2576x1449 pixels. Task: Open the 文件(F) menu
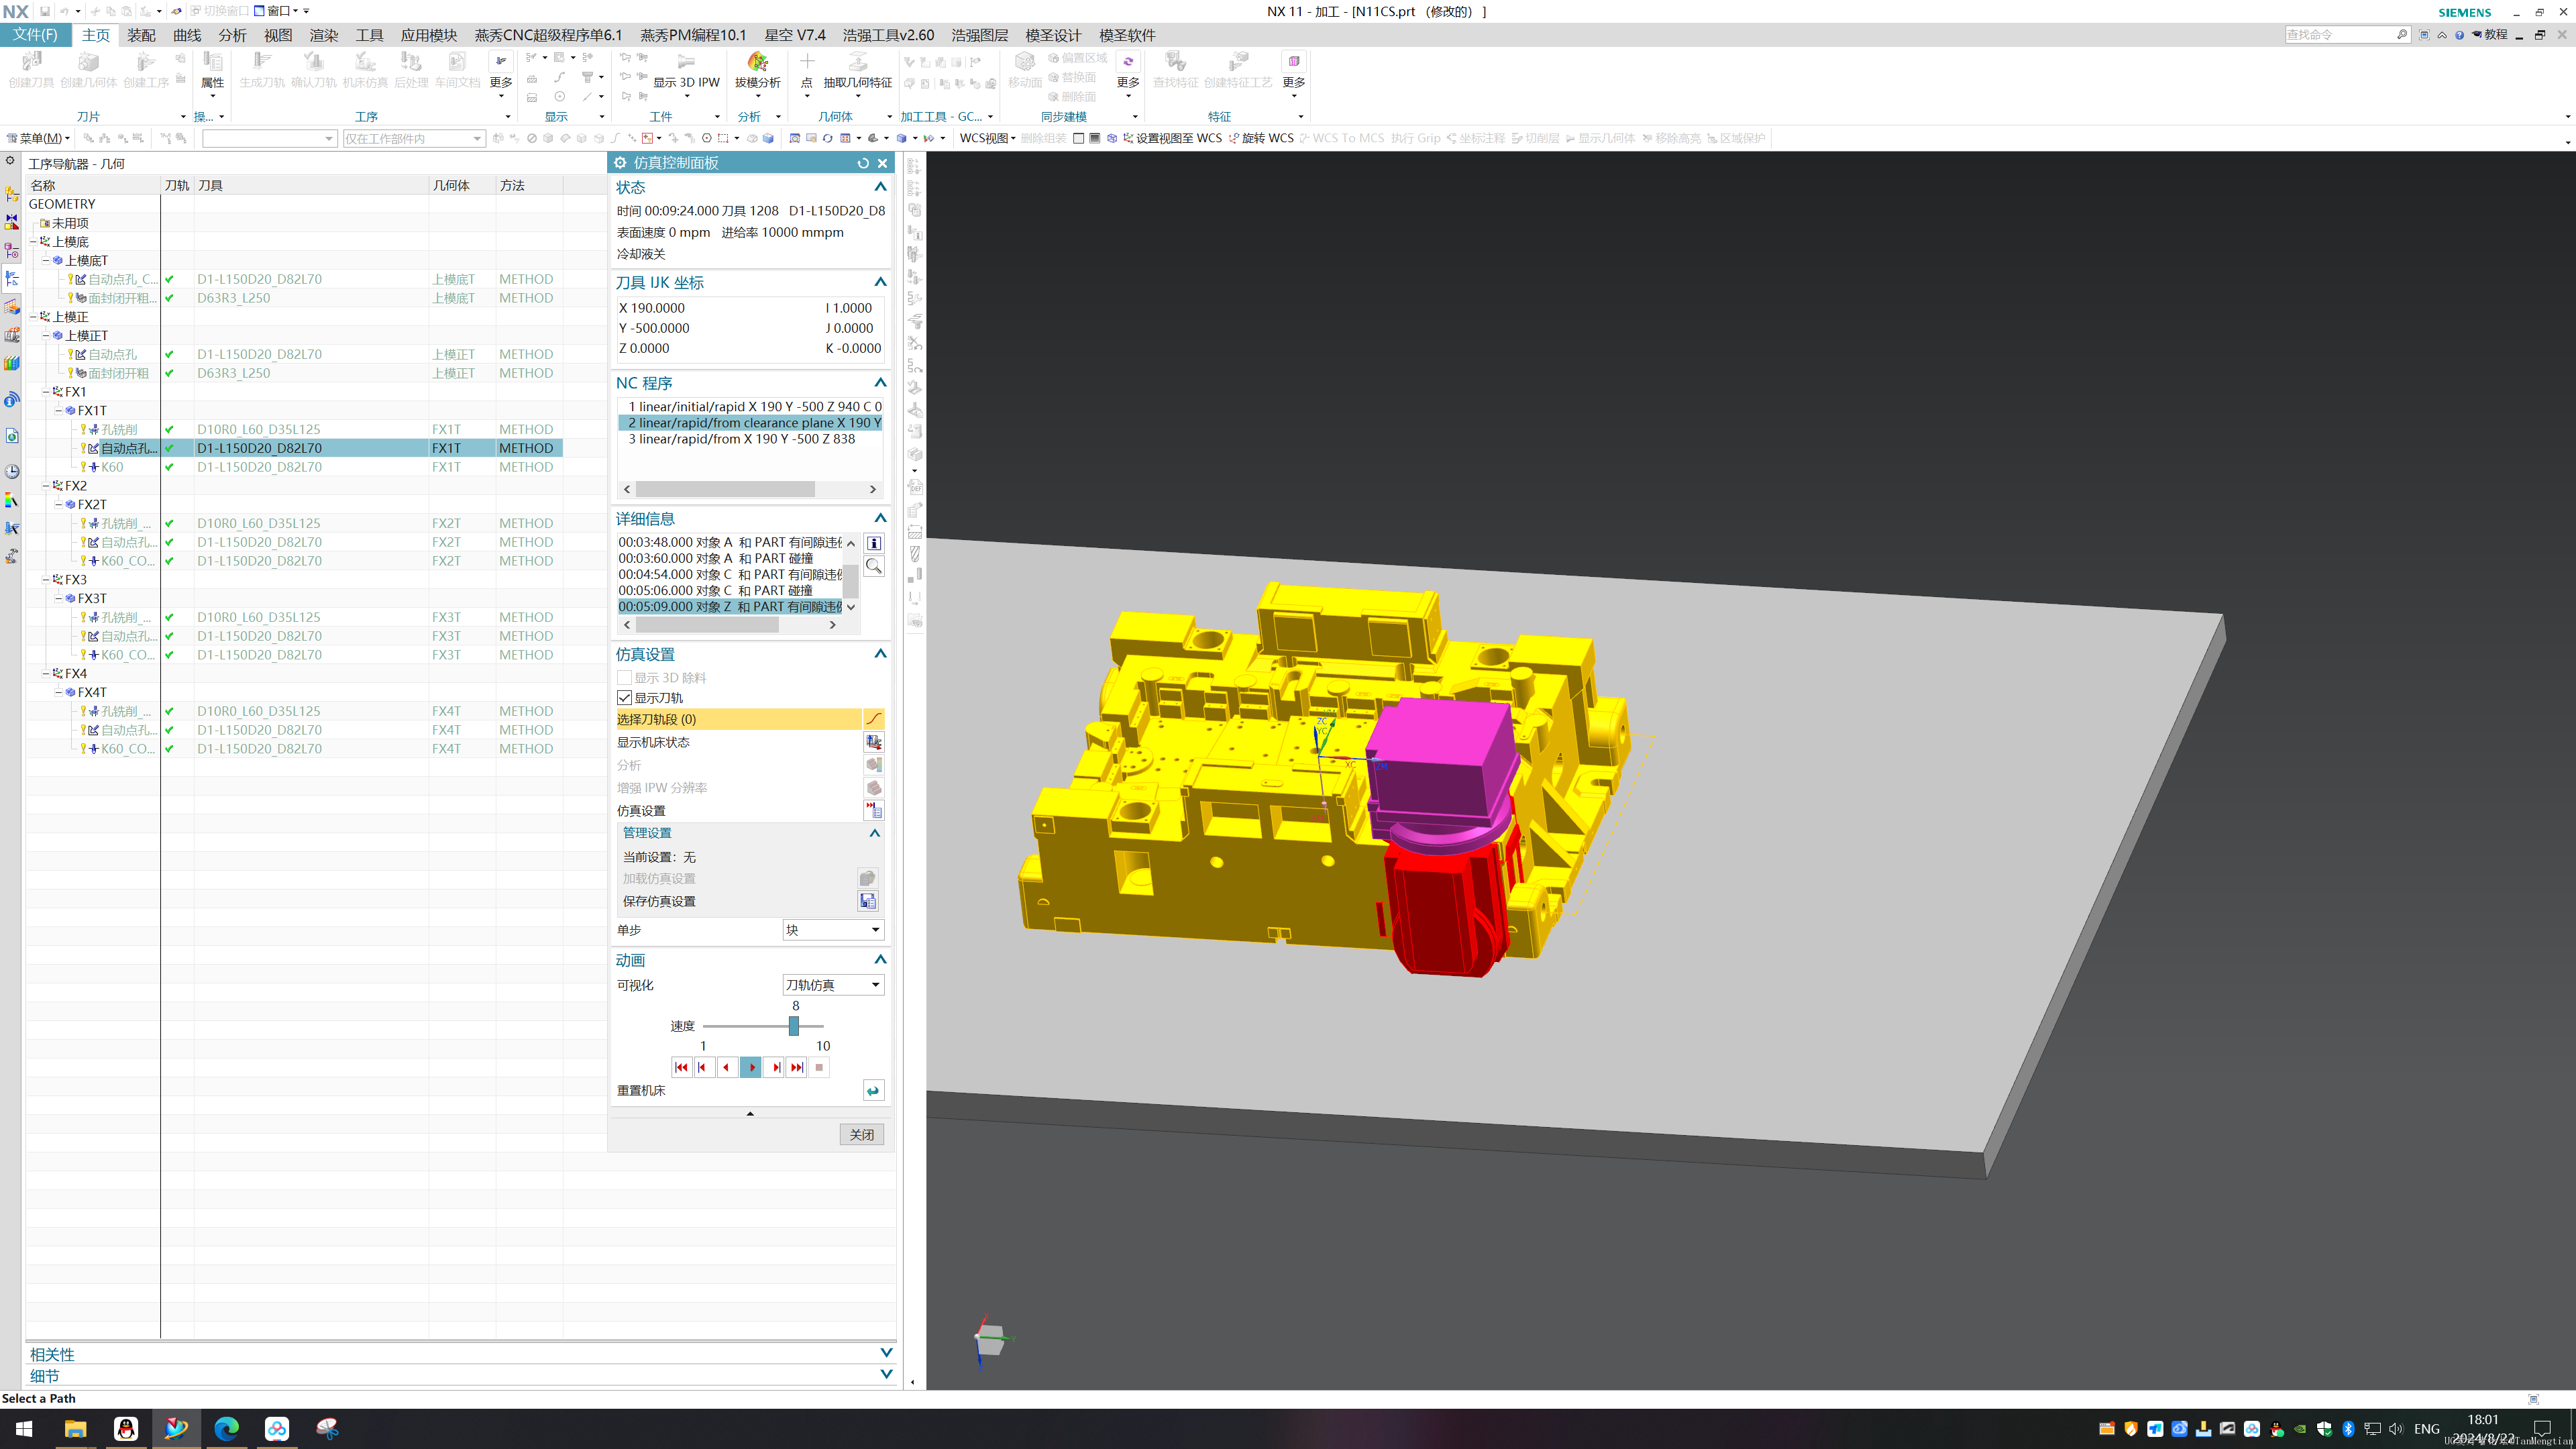pos(35,35)
